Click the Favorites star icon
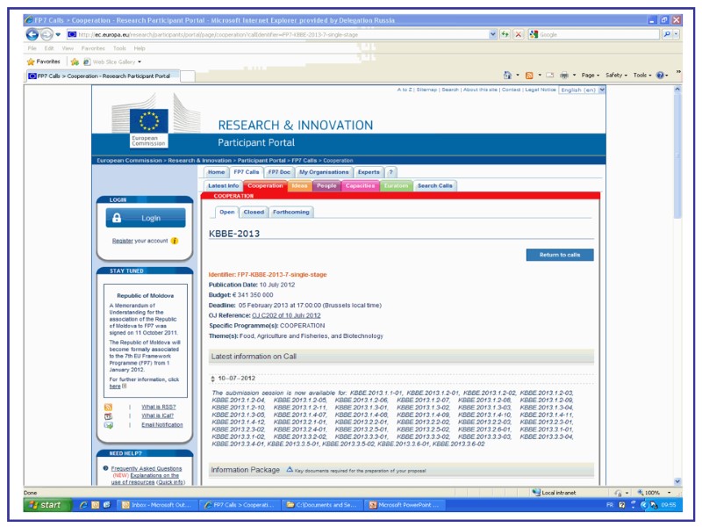Viewport: 702px width, 527px height. pos(31,61)
